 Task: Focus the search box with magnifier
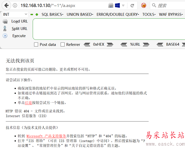[x=168, y=5]
